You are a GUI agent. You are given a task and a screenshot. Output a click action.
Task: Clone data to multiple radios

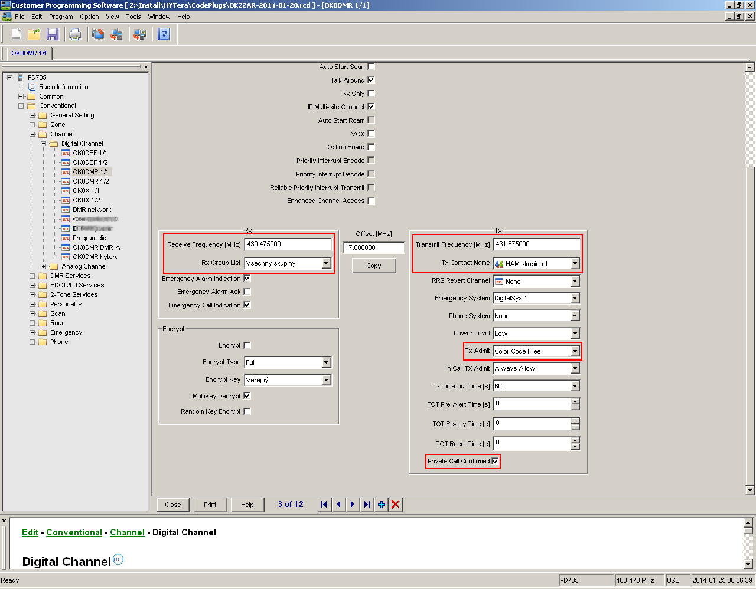point(140,34)
